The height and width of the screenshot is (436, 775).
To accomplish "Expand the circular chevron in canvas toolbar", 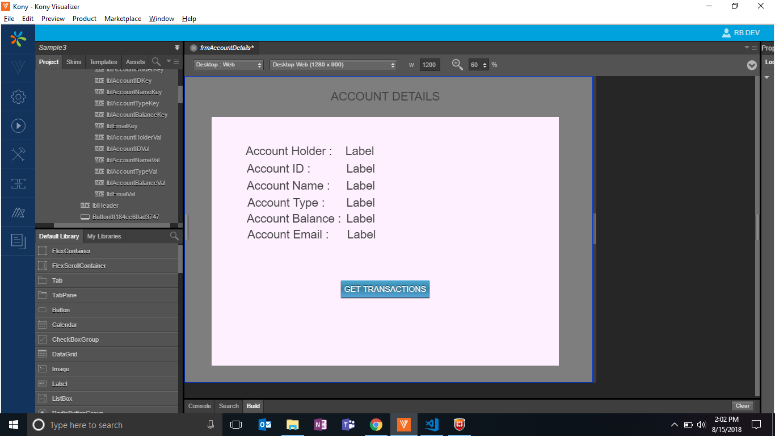I will click(752, 65).
